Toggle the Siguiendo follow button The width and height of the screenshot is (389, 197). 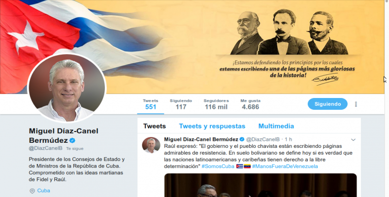click(327, 104)
